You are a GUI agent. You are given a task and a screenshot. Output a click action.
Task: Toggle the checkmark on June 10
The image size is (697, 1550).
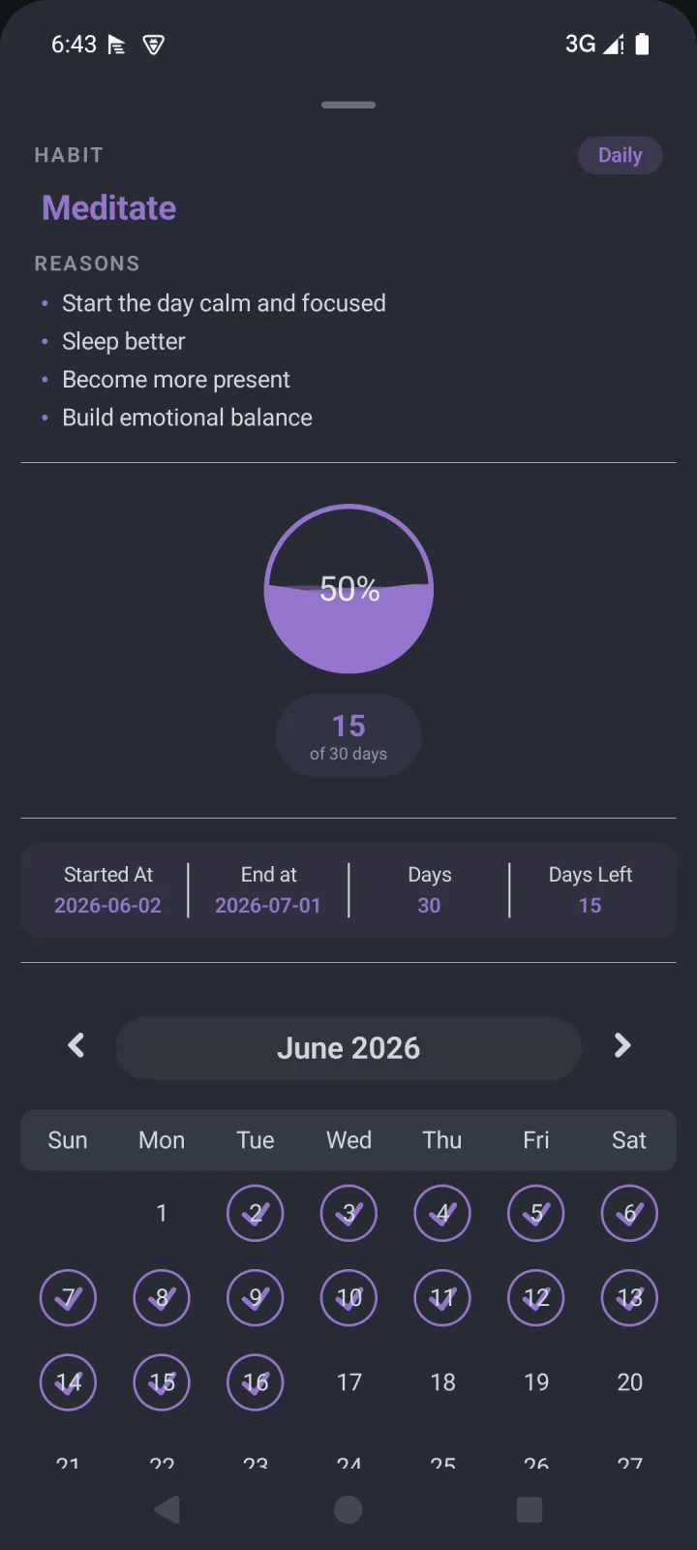tap(348, 1298)
